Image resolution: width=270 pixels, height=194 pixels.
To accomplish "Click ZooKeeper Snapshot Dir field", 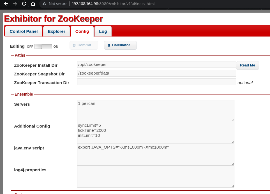I will pyautogui.click(x=156, y=73).
